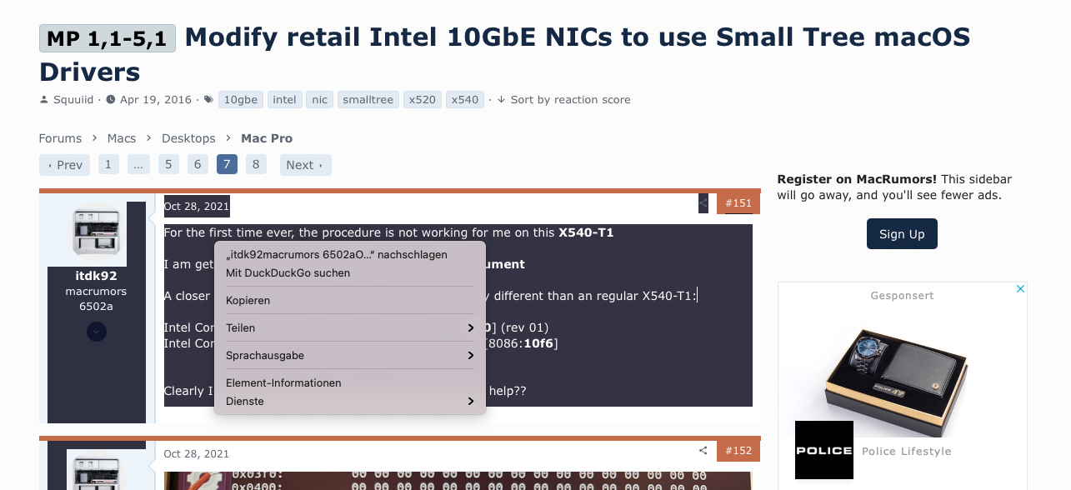Open x540 tag
This screenshot has height=490, width=1071.
465,100
